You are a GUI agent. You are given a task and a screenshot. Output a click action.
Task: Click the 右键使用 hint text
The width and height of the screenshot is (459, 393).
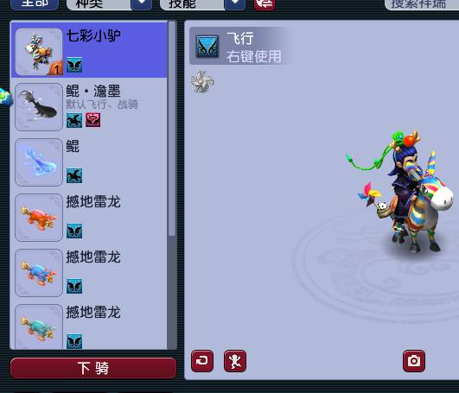point(254,56)
